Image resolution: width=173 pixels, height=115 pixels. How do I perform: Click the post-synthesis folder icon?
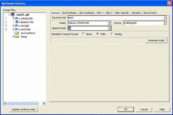(17, 33)
